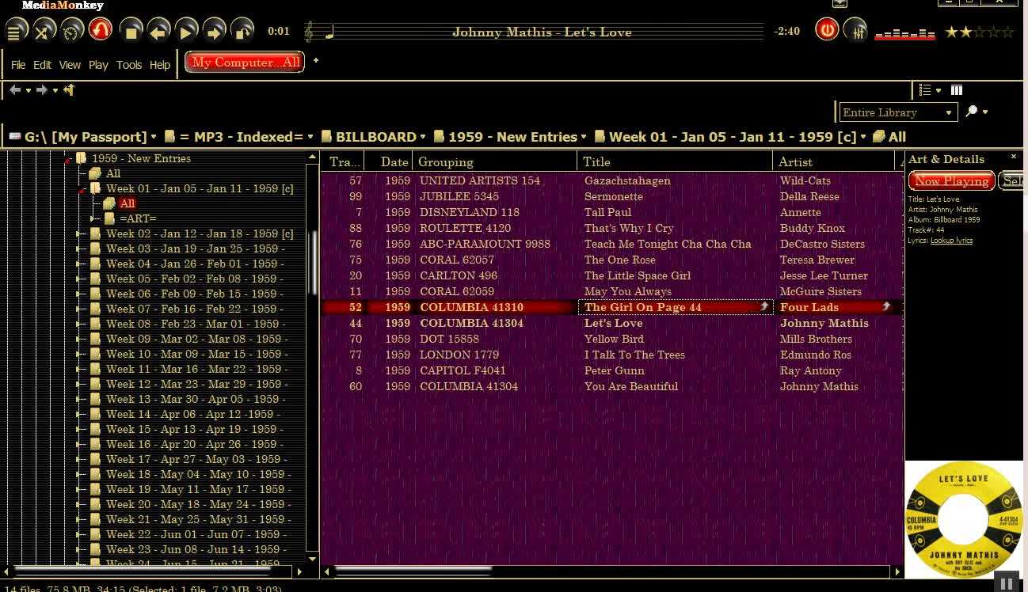
Task: Click 1959 - New Entries breadcrumb
Action: [512, 137]
